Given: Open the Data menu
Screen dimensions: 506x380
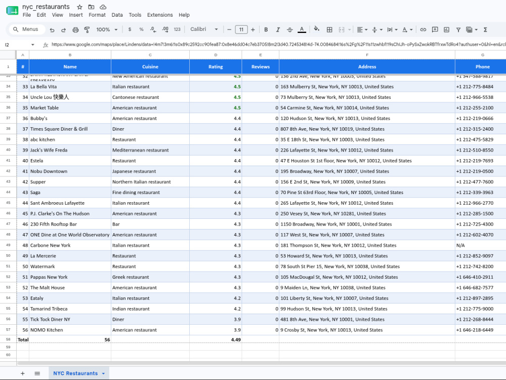Looking at the screenshot, I should [117, 15].
